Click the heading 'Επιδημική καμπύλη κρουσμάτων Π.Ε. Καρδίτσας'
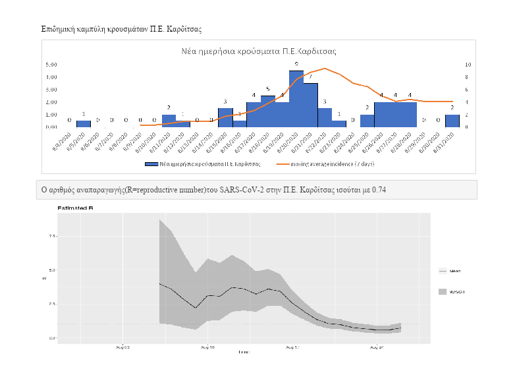The width and height of the screenshot is (515, 381). point(121,30)
